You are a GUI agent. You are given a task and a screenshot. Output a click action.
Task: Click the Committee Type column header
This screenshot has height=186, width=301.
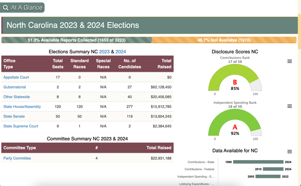(20, 148)
